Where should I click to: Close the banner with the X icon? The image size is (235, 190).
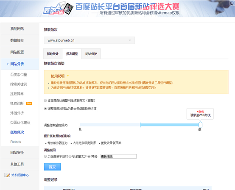pos(232,3)
